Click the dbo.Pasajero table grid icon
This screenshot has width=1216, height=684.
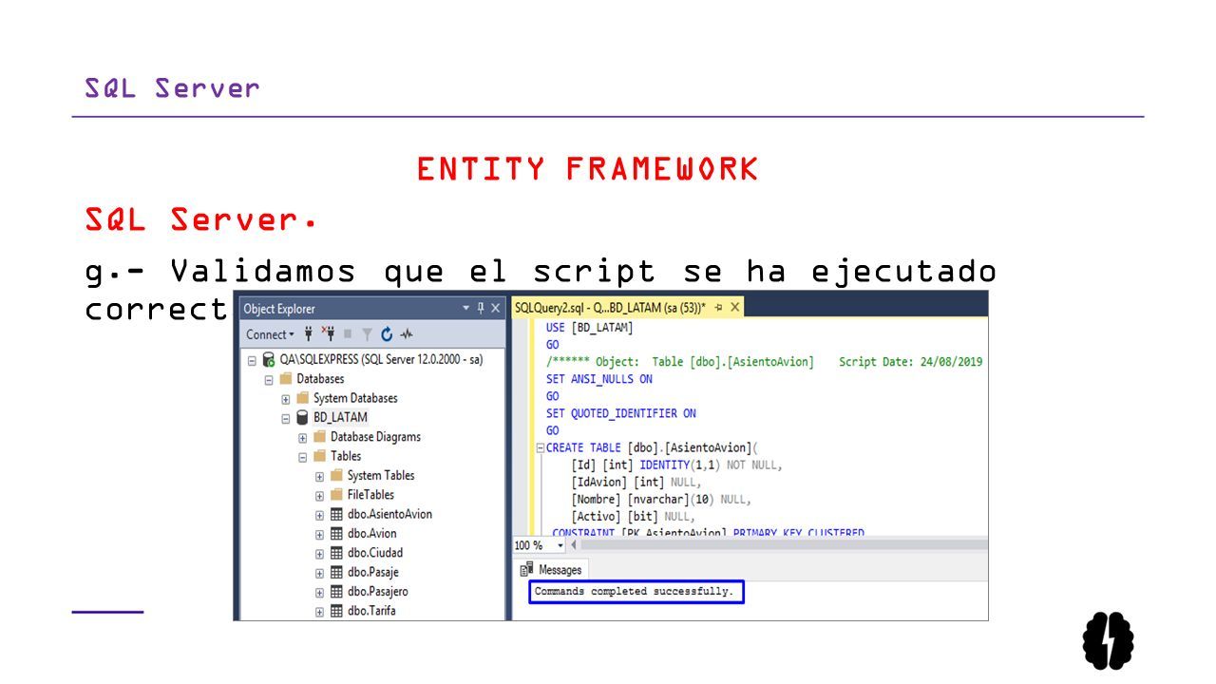pyautogui.click(x=336, y=592)
